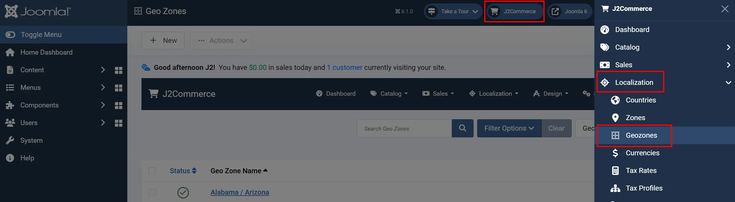Create a New geo zone

click(x=163, y=41)
